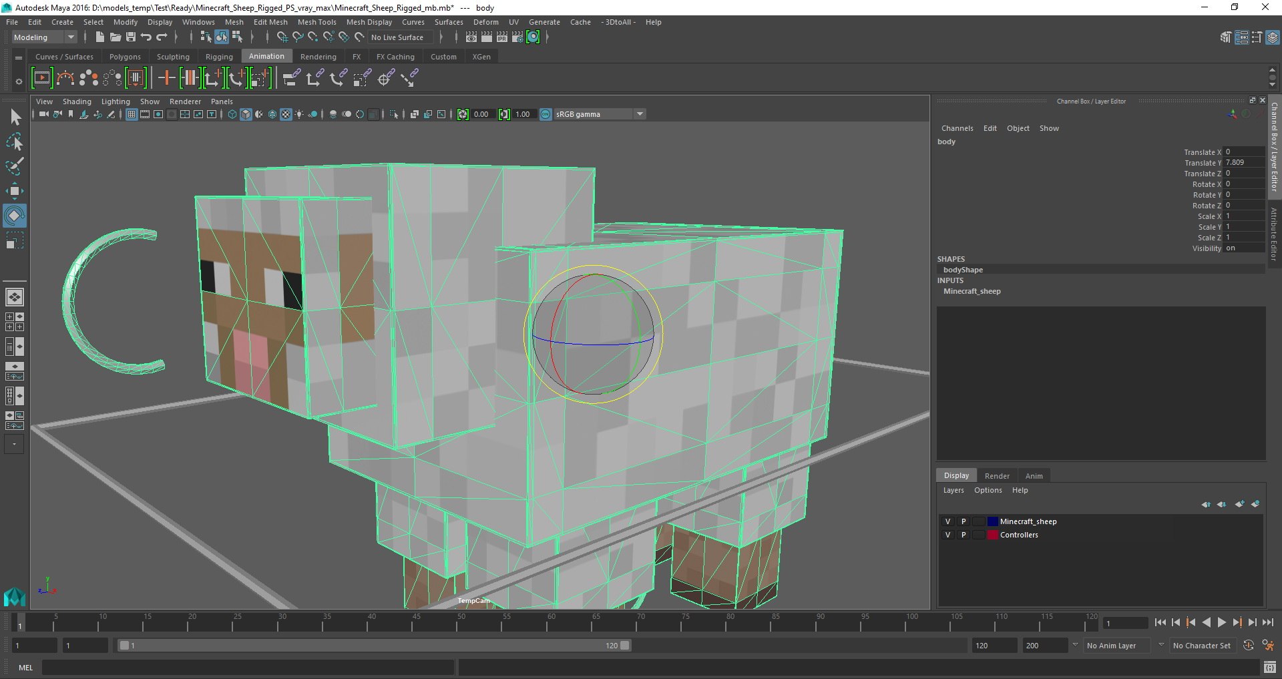Toggle Smooth shade all in viewport
Image resolution: width=1282 pixels, height=679 pixels.
(246, 114)
